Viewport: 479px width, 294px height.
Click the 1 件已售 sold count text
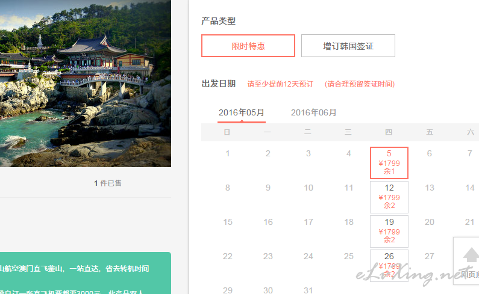tap(107, 183)
